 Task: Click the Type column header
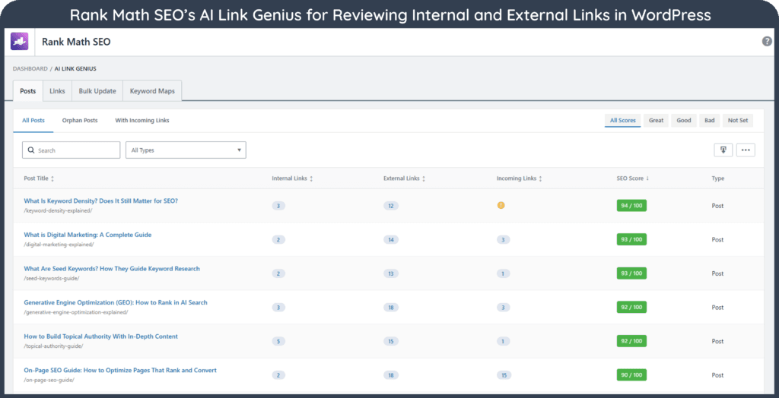tap(718, 178)
